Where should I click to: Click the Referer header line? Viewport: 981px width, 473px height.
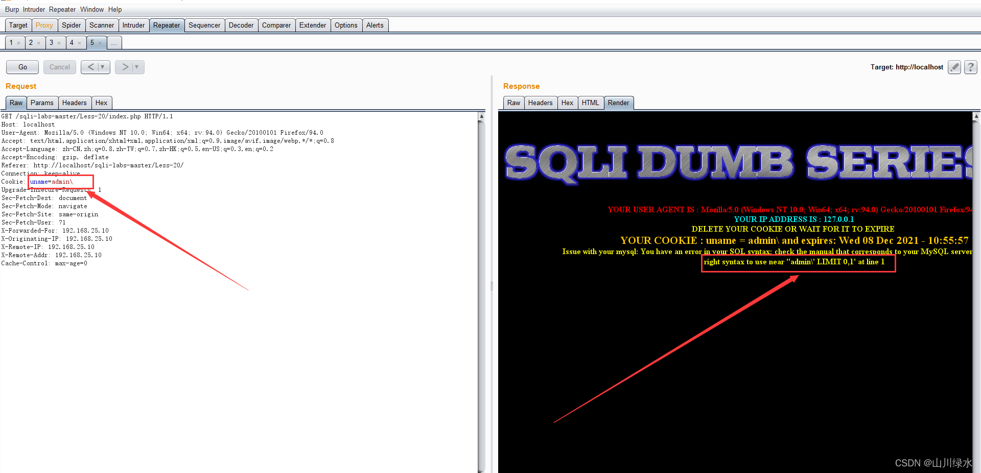92,165
